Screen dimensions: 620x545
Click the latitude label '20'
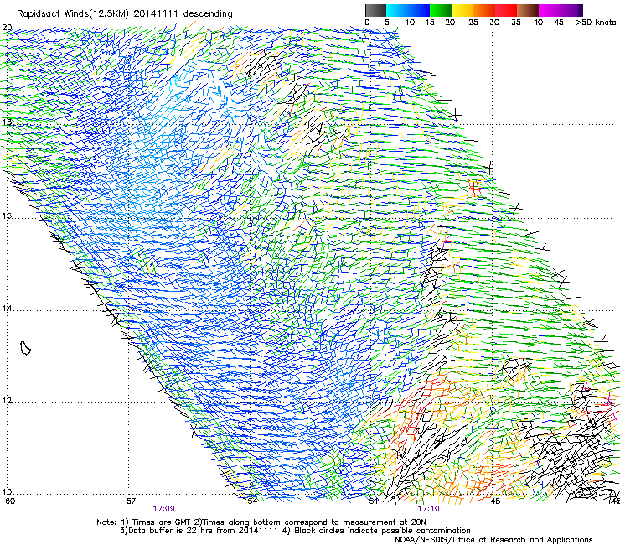(x=7, y=28)
